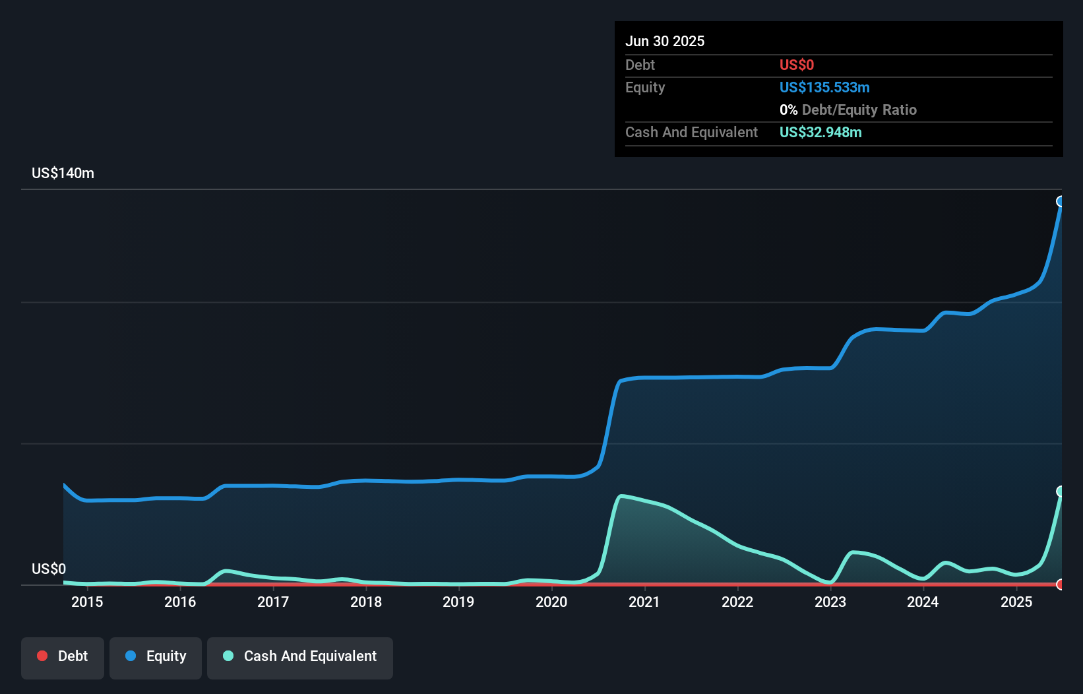Viewport: 1083px width, 694px height.
Task: Select the Cash endpoint marker on the teal line
Action: tap(1061, 491)
